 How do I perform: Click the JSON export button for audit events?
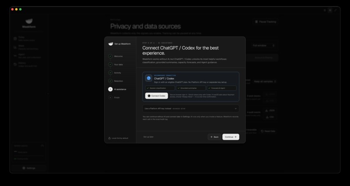(270, 111)
